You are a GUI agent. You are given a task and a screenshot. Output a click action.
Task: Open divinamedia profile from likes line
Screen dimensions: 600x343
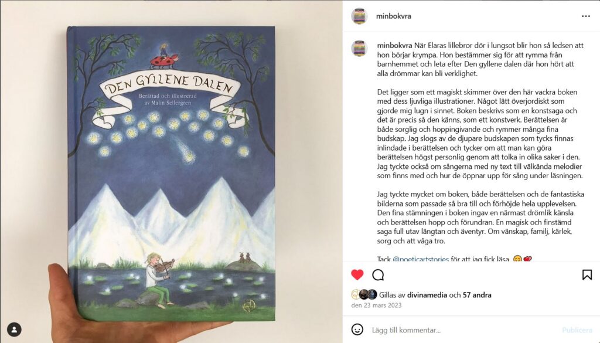click(x=427, y=295)
